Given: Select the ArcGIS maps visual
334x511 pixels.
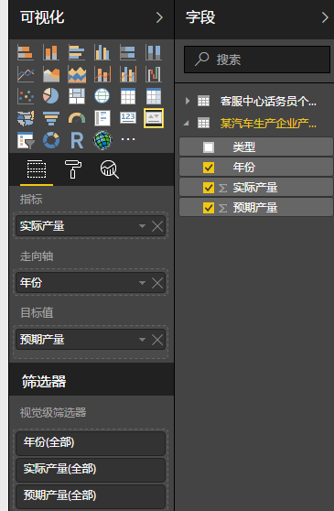Looking at the screenshot, I should point(102,140).
